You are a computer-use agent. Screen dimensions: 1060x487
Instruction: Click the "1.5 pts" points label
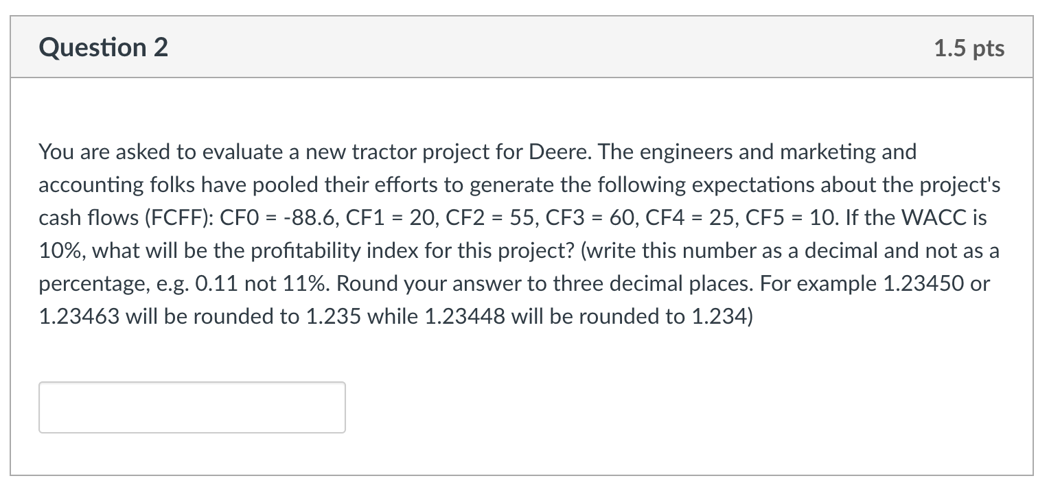[x=969, y=48]
